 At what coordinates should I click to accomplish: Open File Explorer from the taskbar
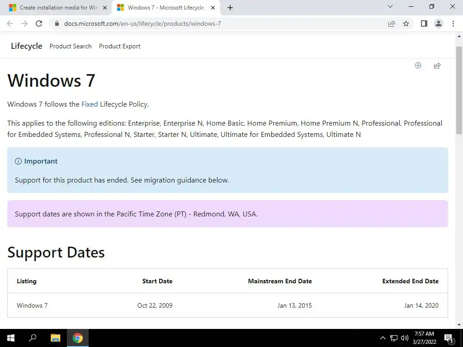tap(55, 338)
